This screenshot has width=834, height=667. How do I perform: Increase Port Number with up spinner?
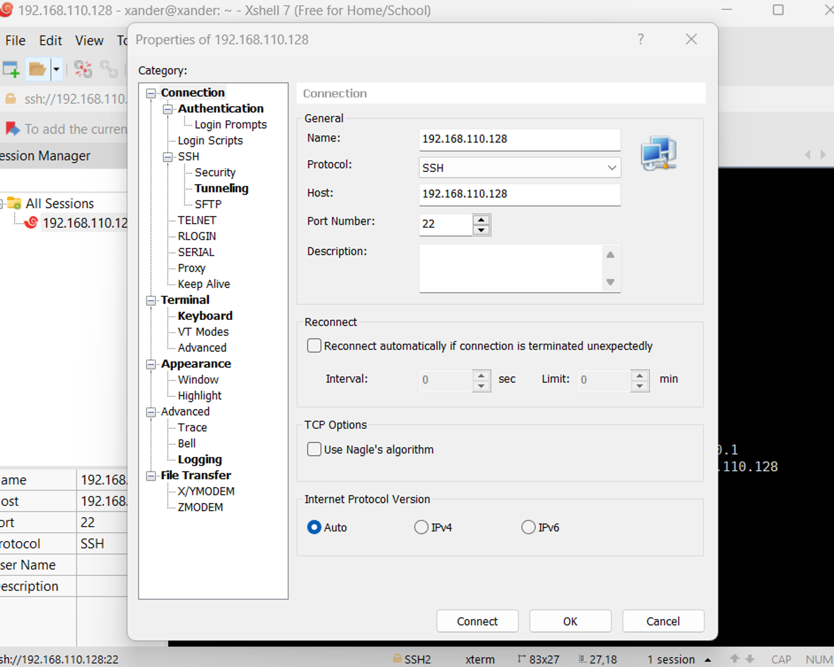[x=481, y=219]
